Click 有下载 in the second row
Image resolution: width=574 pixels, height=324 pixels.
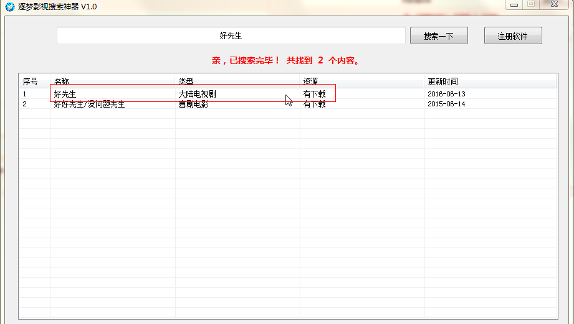[x=314, y=104]
